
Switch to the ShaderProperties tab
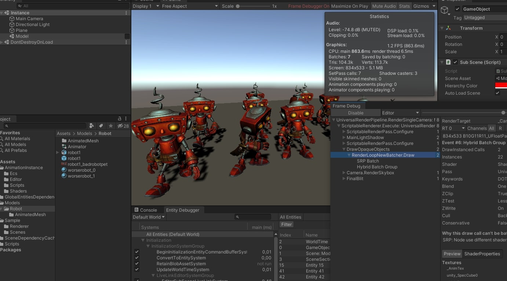(482, 254)
